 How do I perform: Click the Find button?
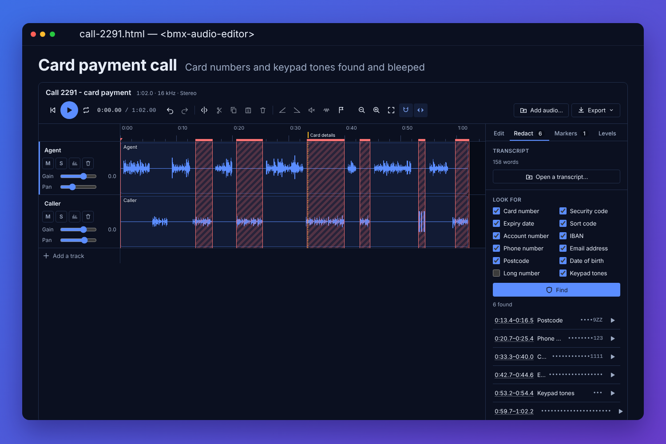point(556,290)
